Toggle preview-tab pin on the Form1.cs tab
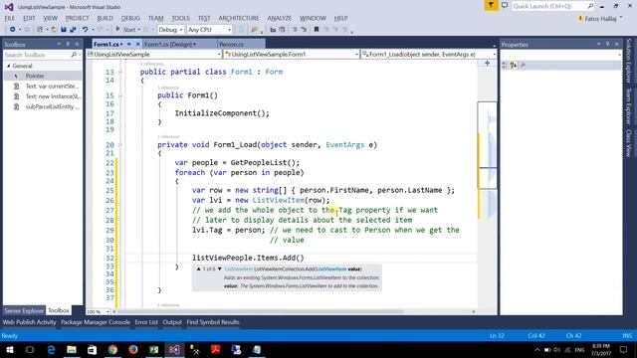 [x=129, y=44]
